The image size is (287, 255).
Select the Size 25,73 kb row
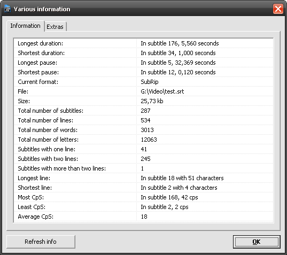pos(143,101)
